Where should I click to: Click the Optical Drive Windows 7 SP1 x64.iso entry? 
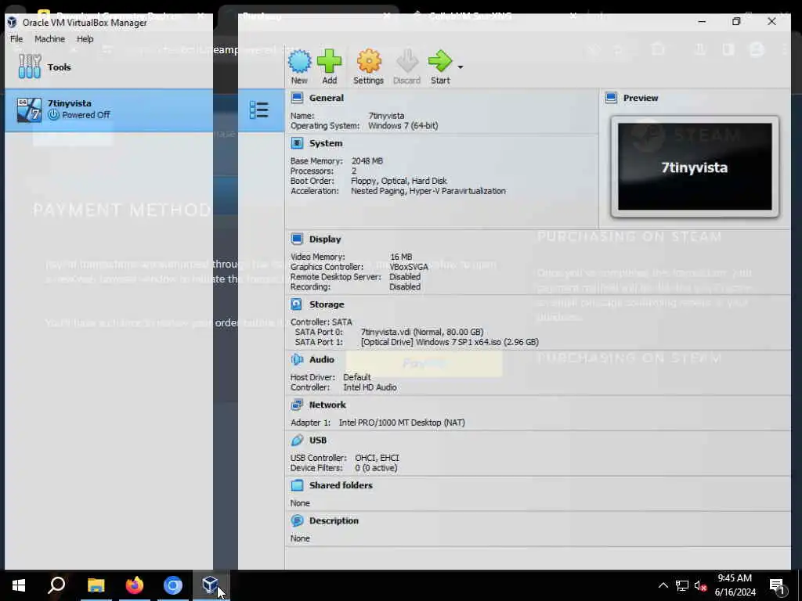tap(450, 342)
